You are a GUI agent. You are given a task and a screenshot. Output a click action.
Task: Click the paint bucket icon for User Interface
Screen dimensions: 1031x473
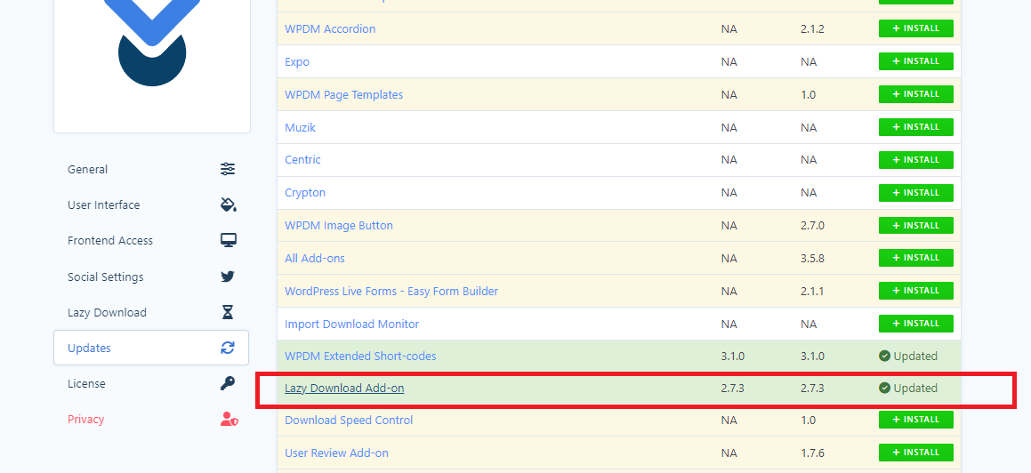[x=228, y=205]
